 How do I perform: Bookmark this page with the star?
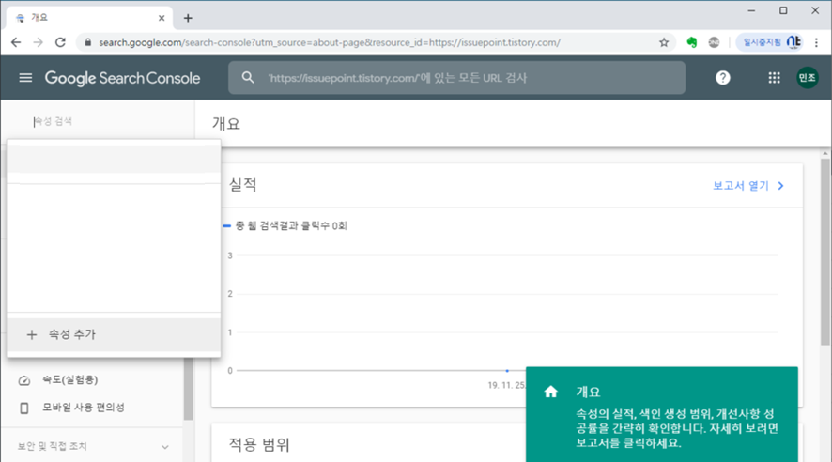click(664, 42)
